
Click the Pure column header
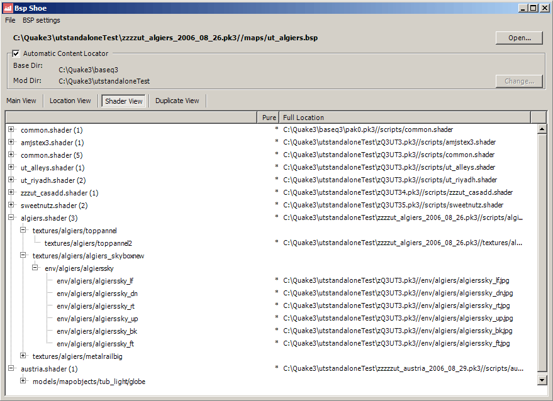269,118
